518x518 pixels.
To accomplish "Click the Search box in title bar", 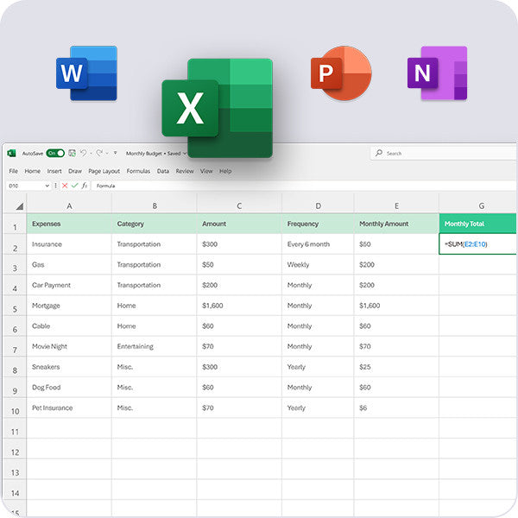I will coord(440,154).
